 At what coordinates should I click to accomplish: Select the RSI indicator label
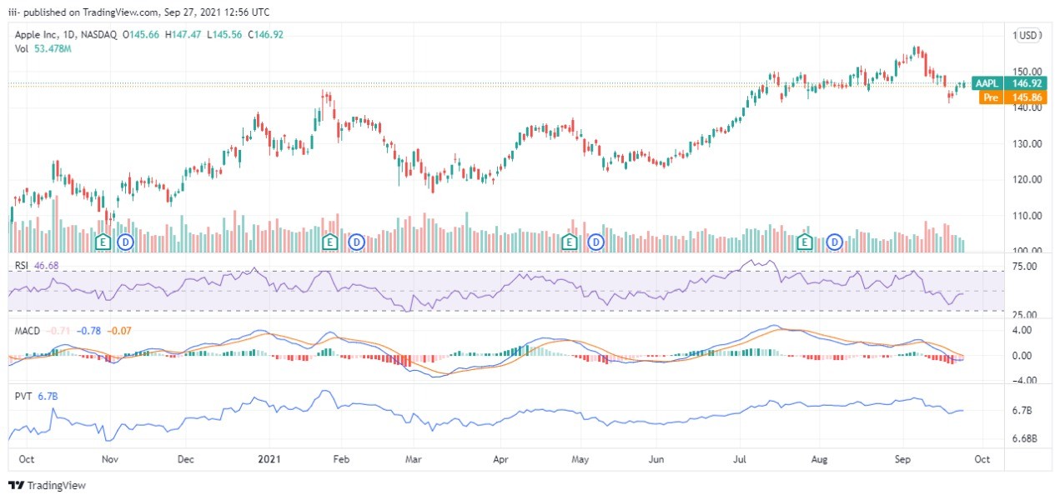(23, 265)
